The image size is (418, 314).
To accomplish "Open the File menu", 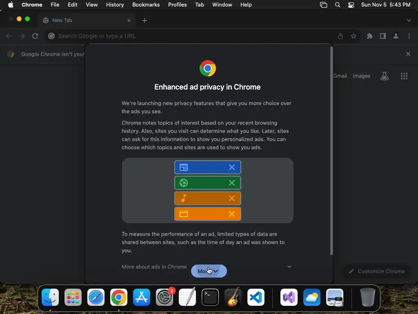I will [55, 5].
